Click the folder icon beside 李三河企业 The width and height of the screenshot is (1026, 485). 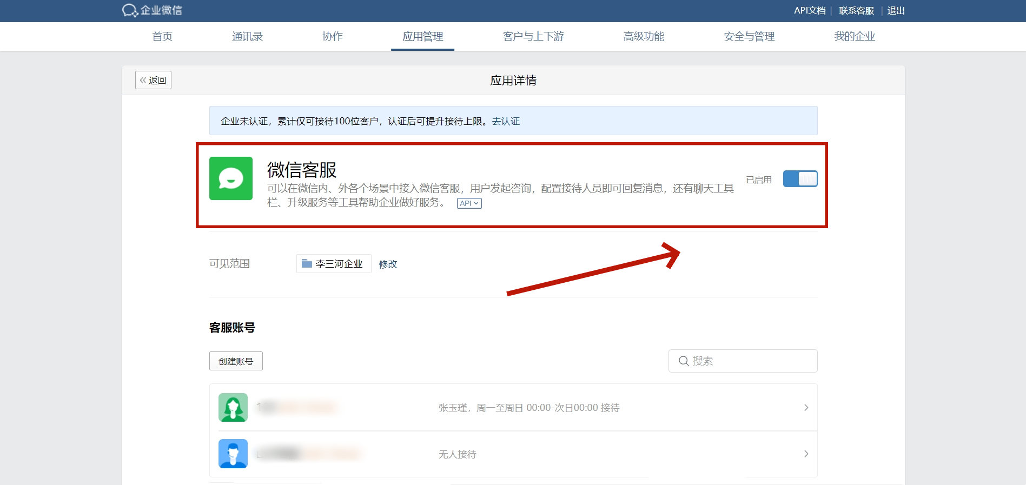tap(307, 263)
